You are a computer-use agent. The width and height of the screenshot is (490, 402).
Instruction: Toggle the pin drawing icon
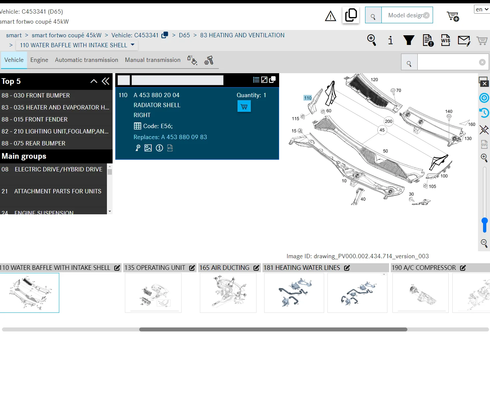click(x=484, y=129)
